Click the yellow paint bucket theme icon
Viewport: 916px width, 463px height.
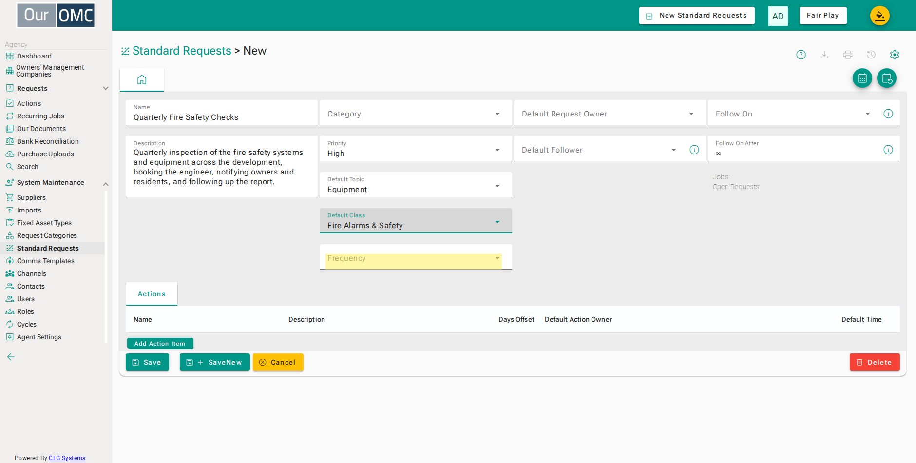[x=880, y=16]
